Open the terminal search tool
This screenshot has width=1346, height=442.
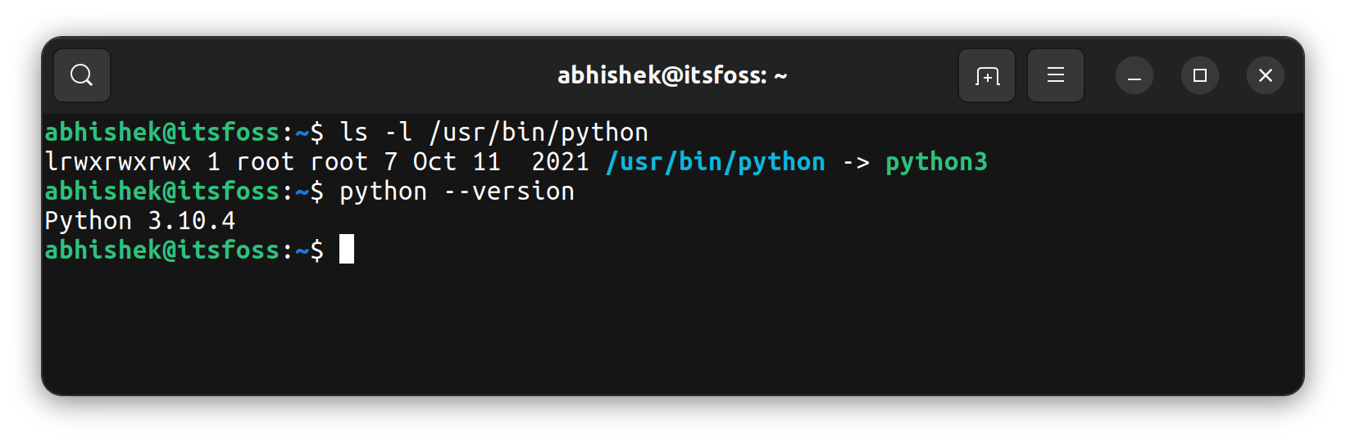[82, 75]
